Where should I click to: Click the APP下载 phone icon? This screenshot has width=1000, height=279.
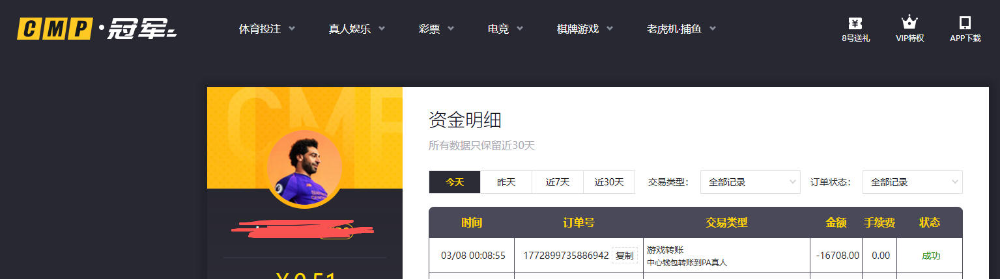coord(965,23)
